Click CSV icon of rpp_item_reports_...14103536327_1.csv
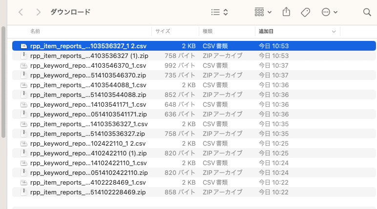Viewport: 377px width, 209px height. [x=23, y=124]
